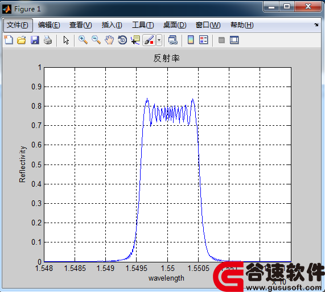Click the 0.8 y-axis tick label
Image resolution: width=325 pixels, height=292 pixels.
click(x=36, y=106)
